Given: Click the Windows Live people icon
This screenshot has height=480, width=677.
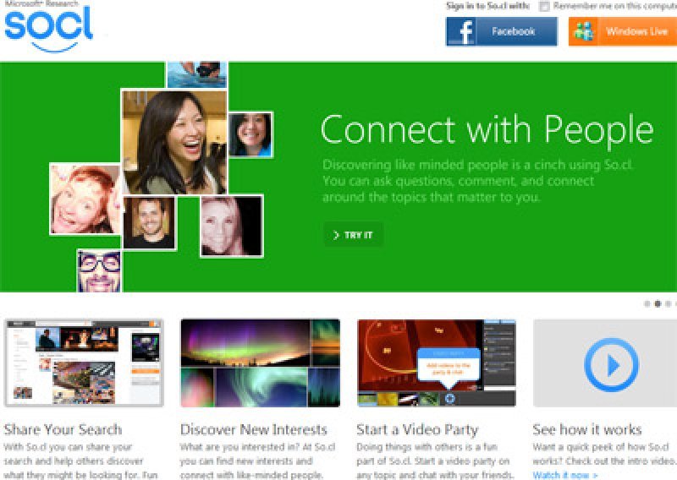Looking at the screenshot, I should coord(584,31).
